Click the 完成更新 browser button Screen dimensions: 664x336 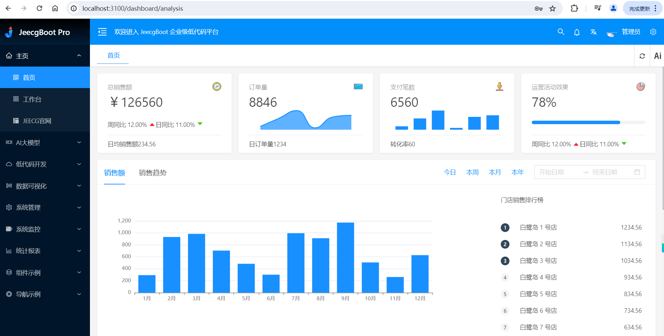click(x=643, y=8)
